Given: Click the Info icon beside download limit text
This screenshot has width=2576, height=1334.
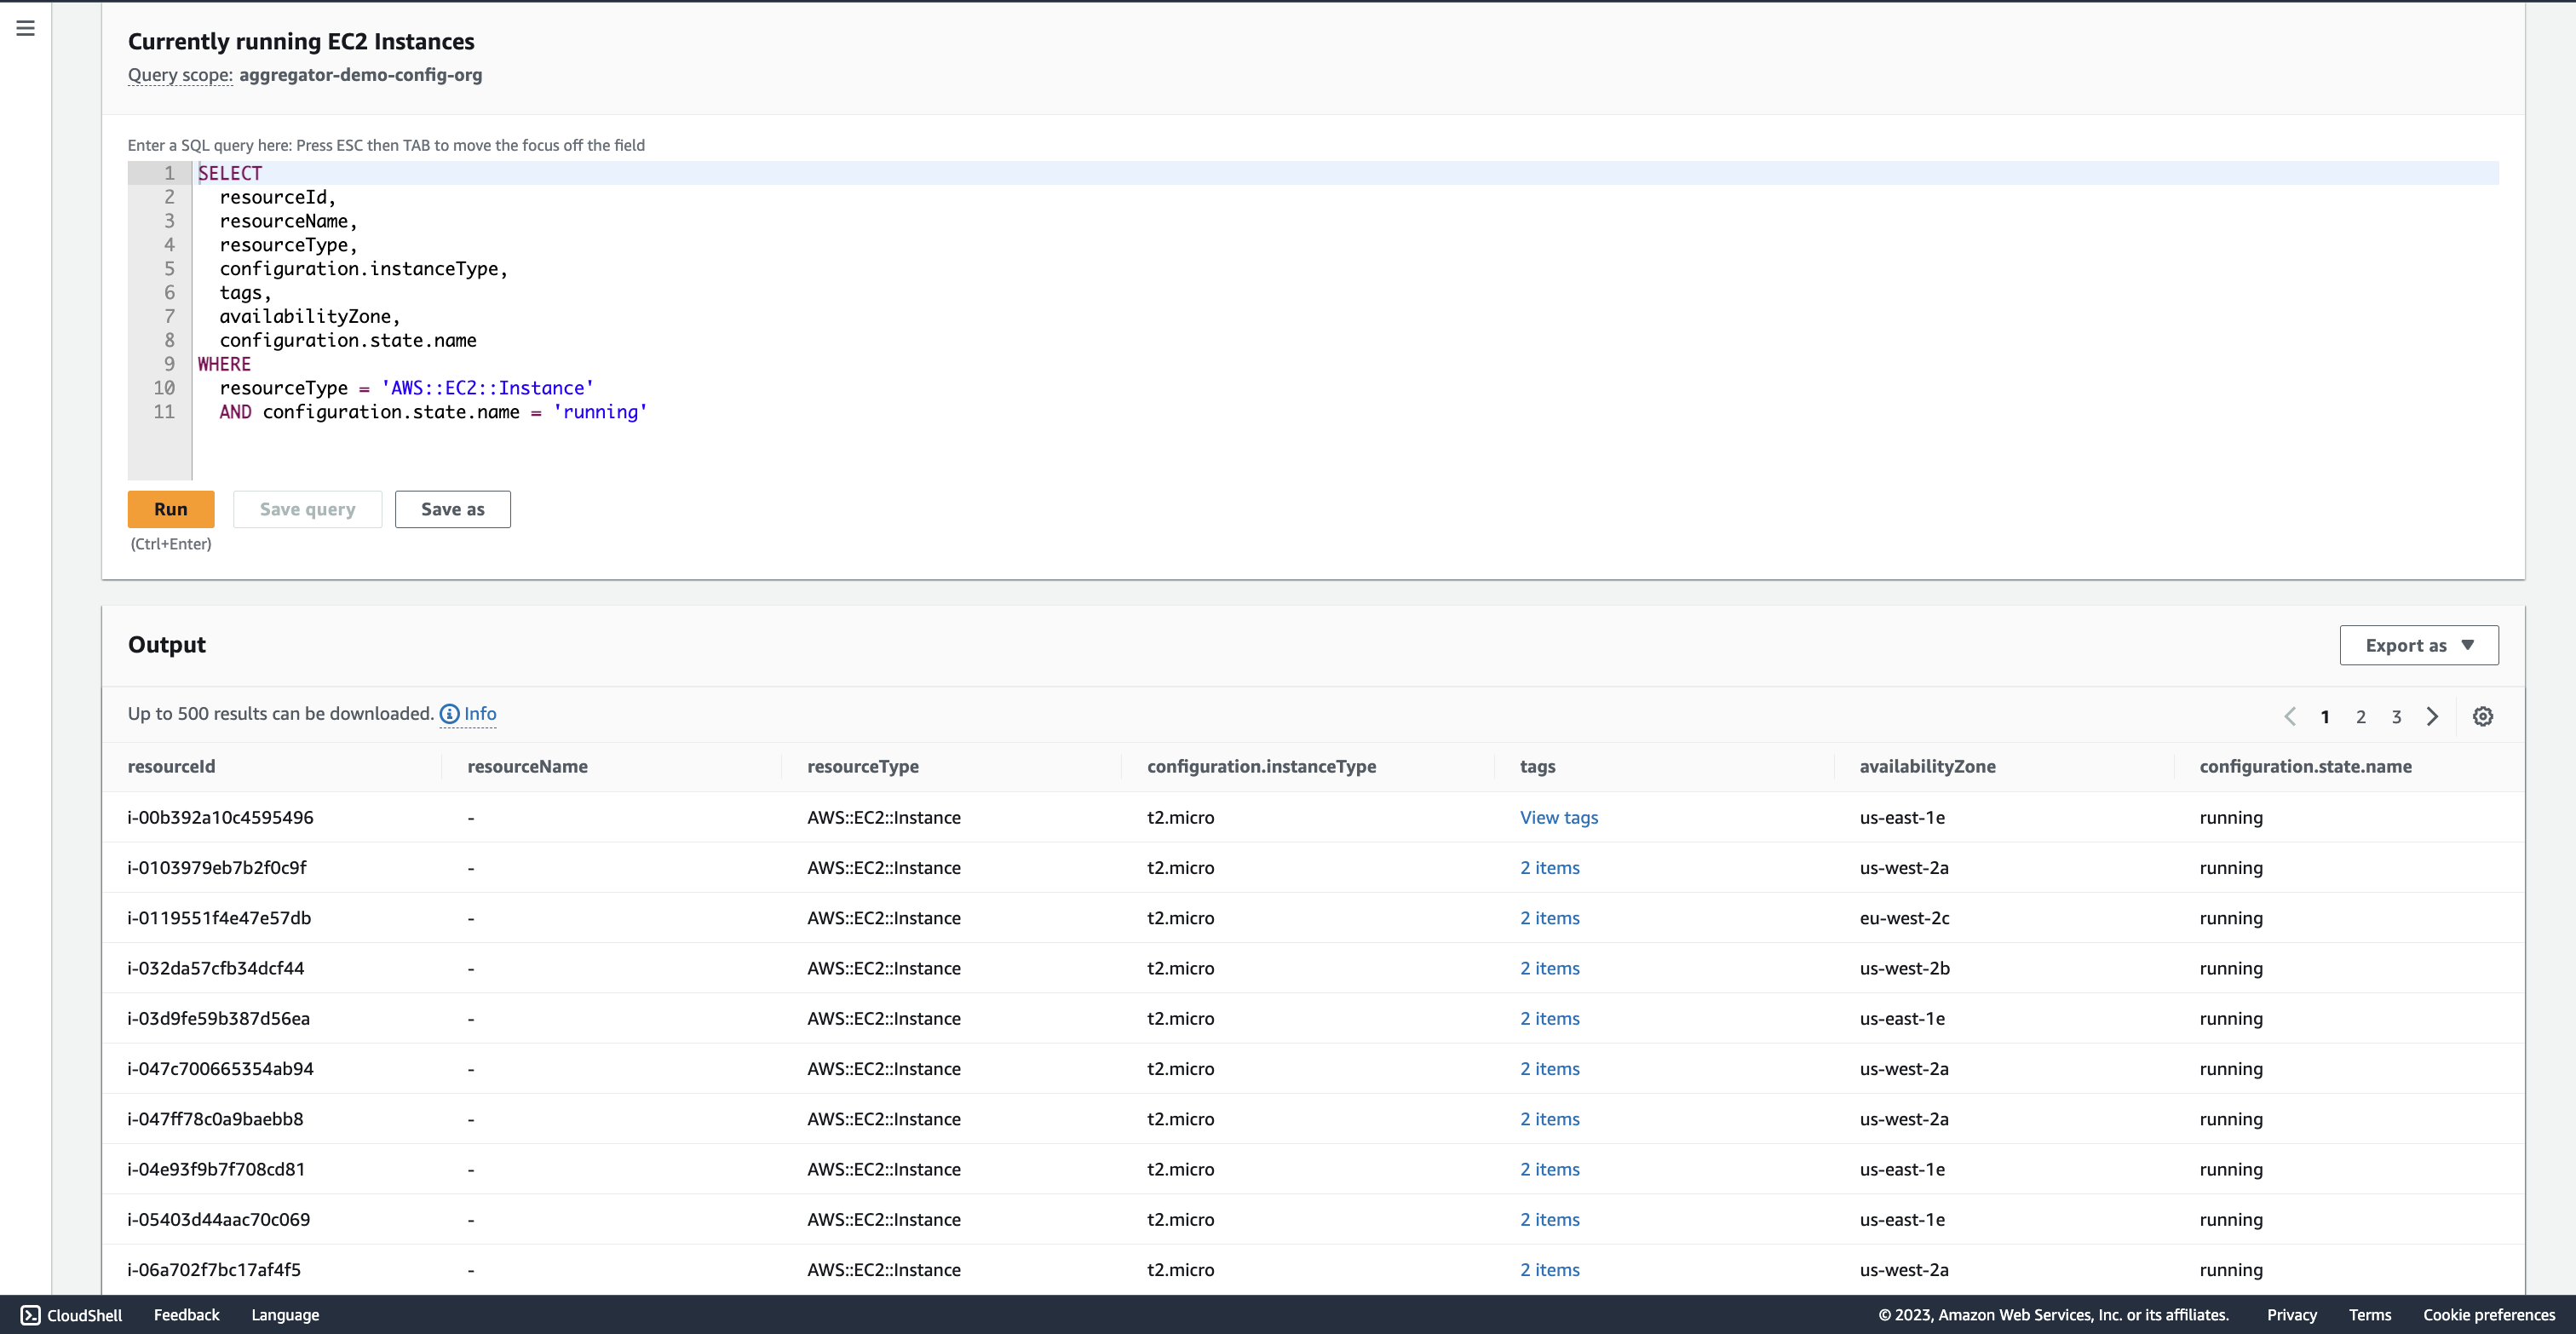Looking at the screenshot, I should 449,714.
